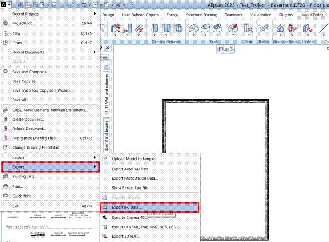Click the Print icon in file menu

pos(5,186)
